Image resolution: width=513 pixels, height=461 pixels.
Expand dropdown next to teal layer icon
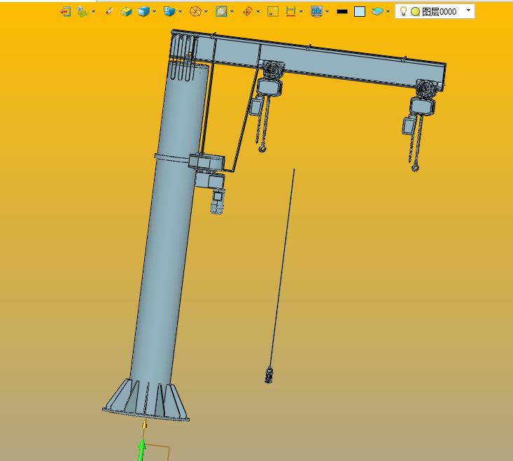pos(388,12)
